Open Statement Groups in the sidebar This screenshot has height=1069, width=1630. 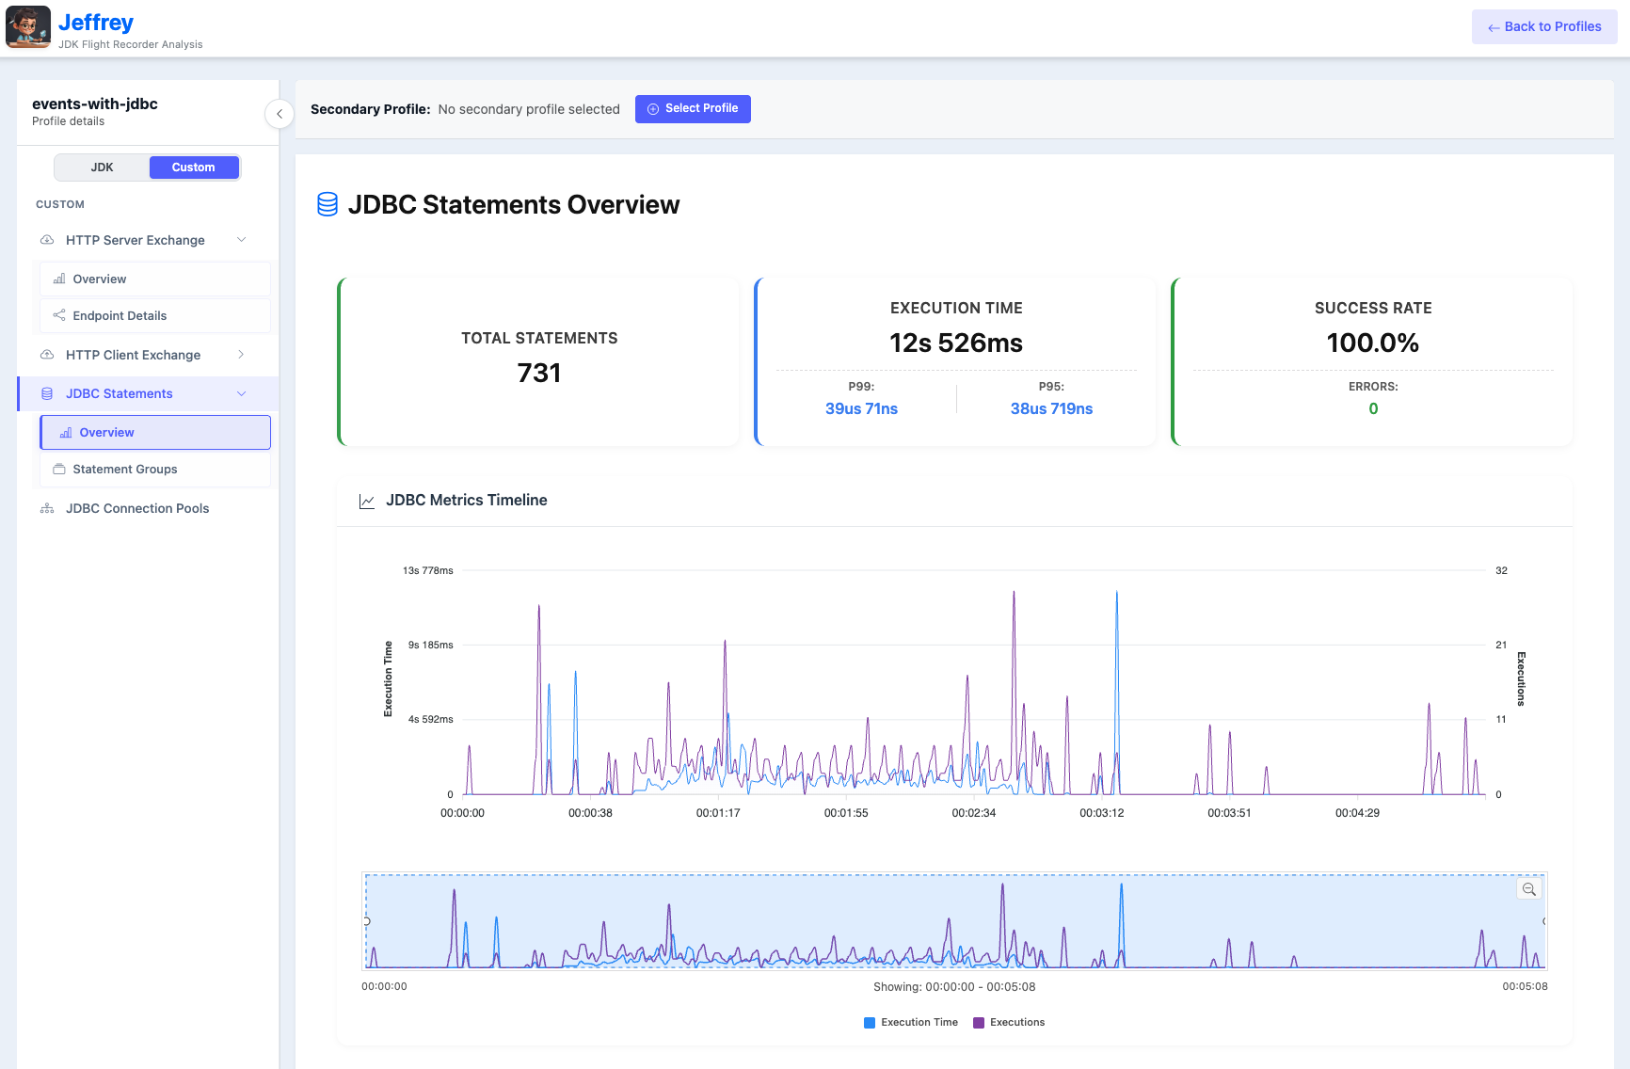click(127, 469)
